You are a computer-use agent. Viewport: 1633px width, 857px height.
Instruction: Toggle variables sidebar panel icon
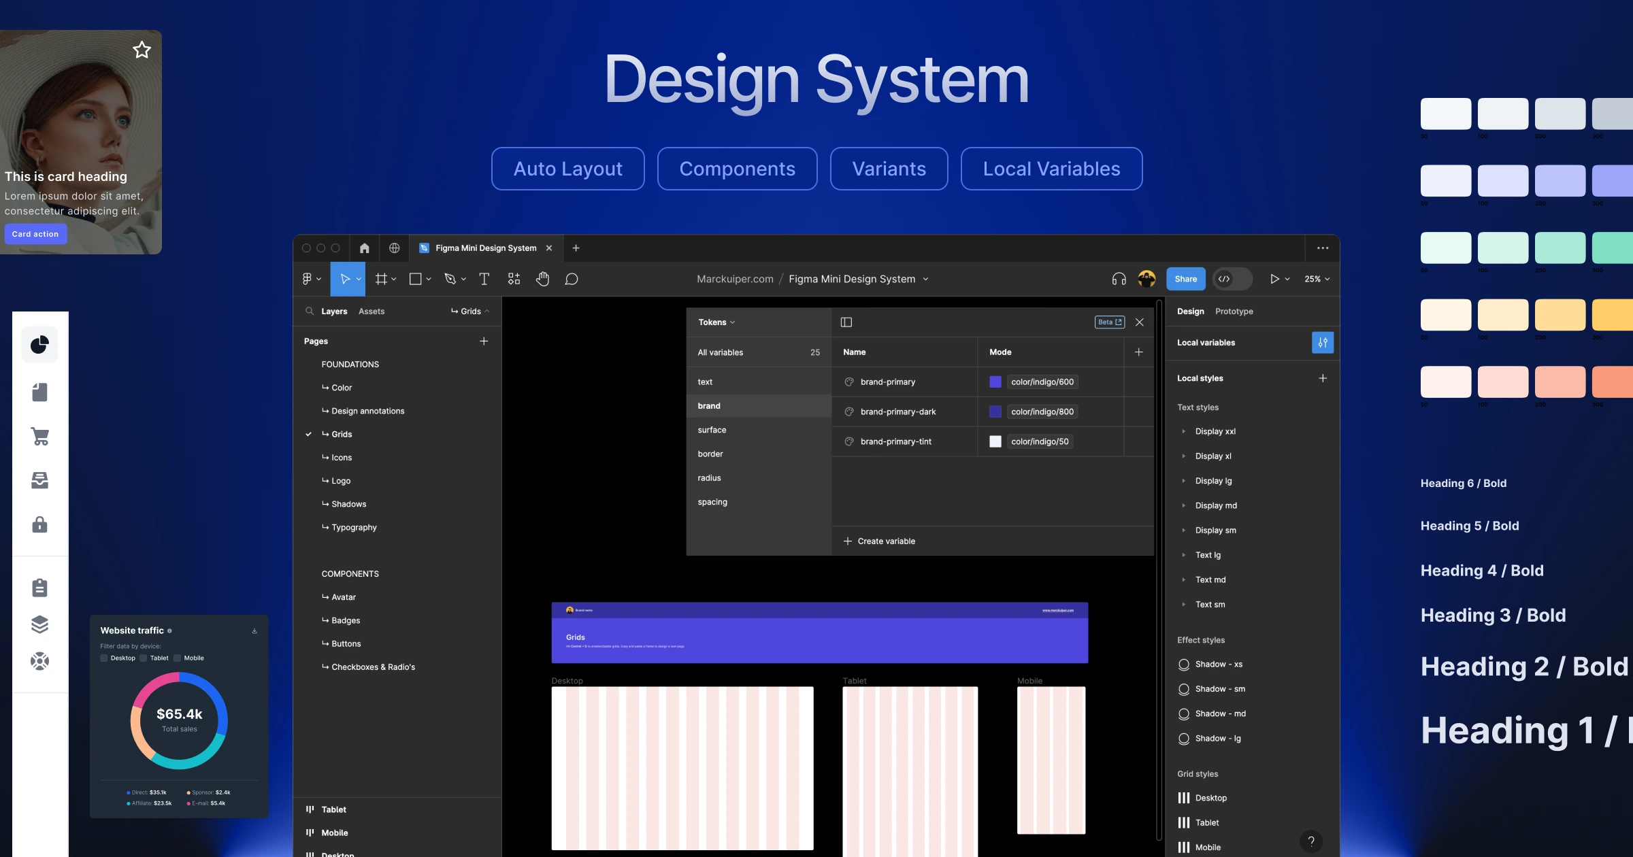[846, 322]
